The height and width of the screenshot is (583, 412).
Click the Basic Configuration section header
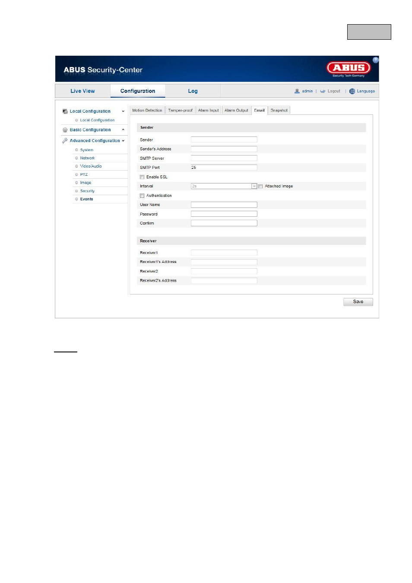[x=90, y=130]
